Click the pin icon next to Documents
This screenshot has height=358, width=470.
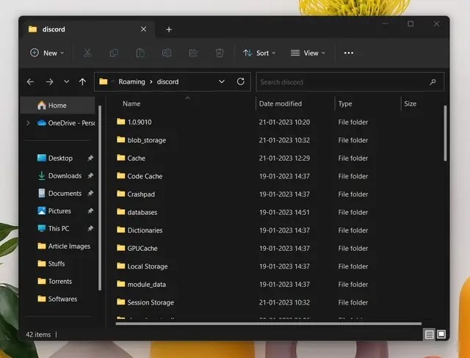pyautogui.click(x=90, y=194)
